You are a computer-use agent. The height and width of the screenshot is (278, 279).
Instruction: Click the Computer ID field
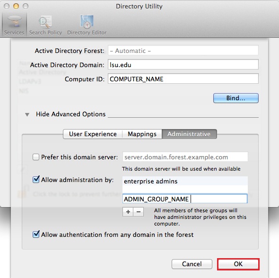pyautogui.click(x=183, y=79)
